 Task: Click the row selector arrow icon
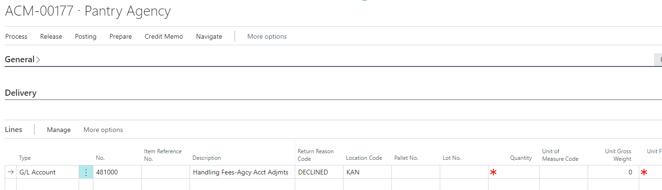10,173
